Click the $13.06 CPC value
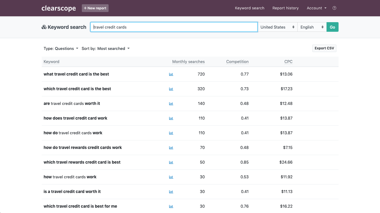The height and width of the screenshot is (213, 380). [x=286, y=74]
